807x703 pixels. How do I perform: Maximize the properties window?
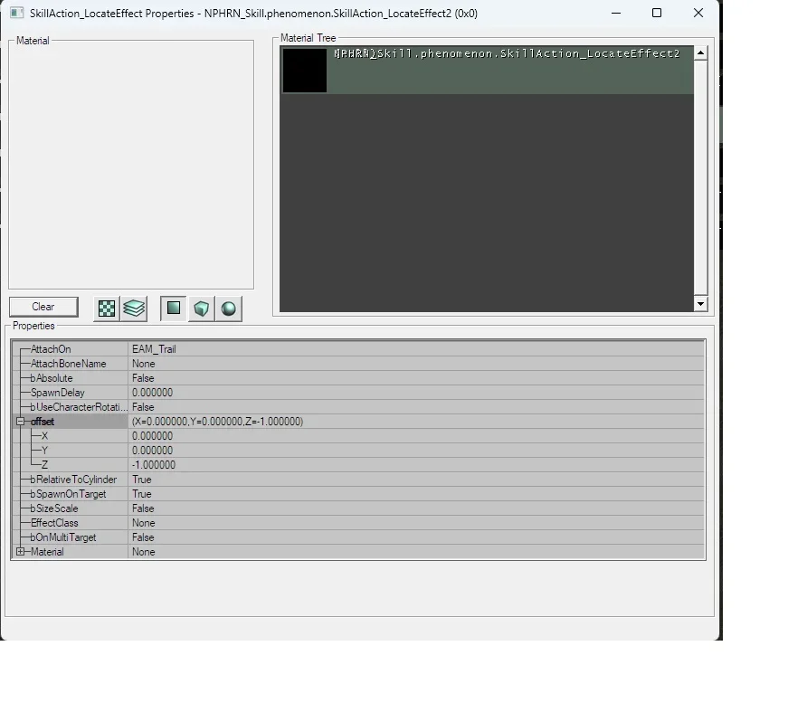pyautogui.click(x=657, y=13)
